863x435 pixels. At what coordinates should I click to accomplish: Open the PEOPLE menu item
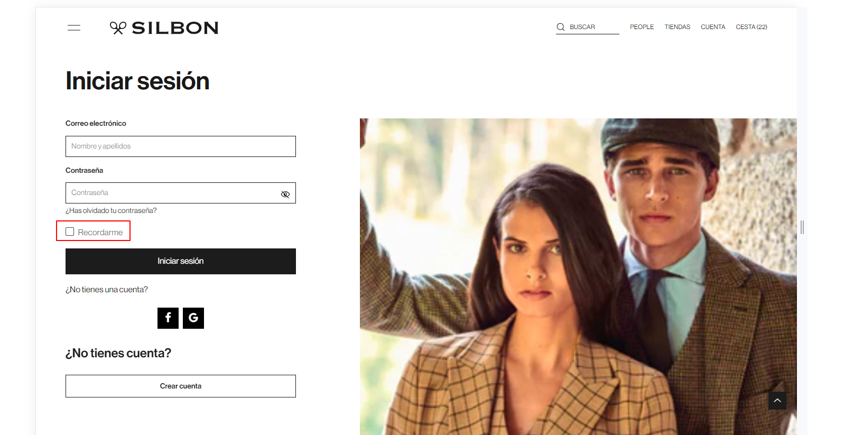click(x=642, y=27)
